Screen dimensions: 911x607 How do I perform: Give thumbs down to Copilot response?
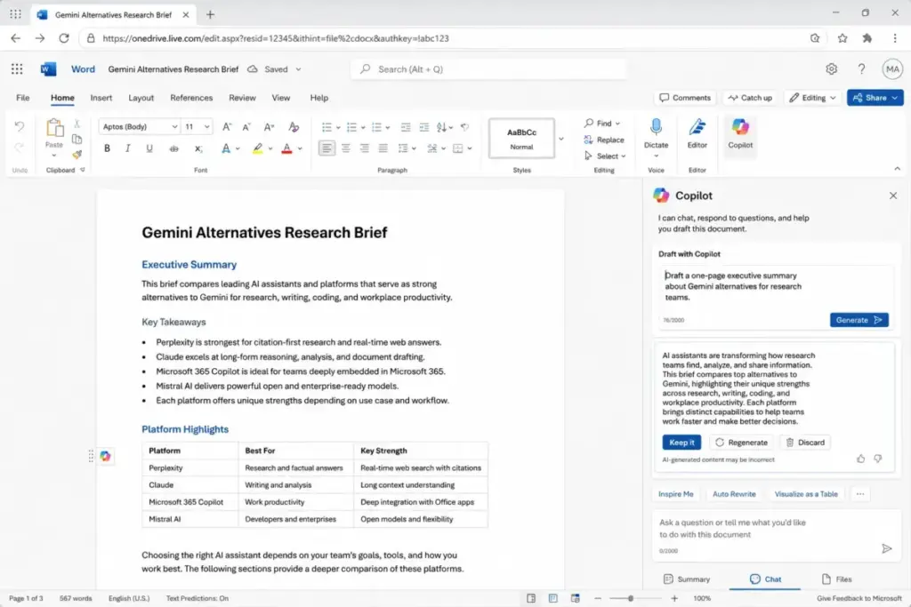coord(878,459)
